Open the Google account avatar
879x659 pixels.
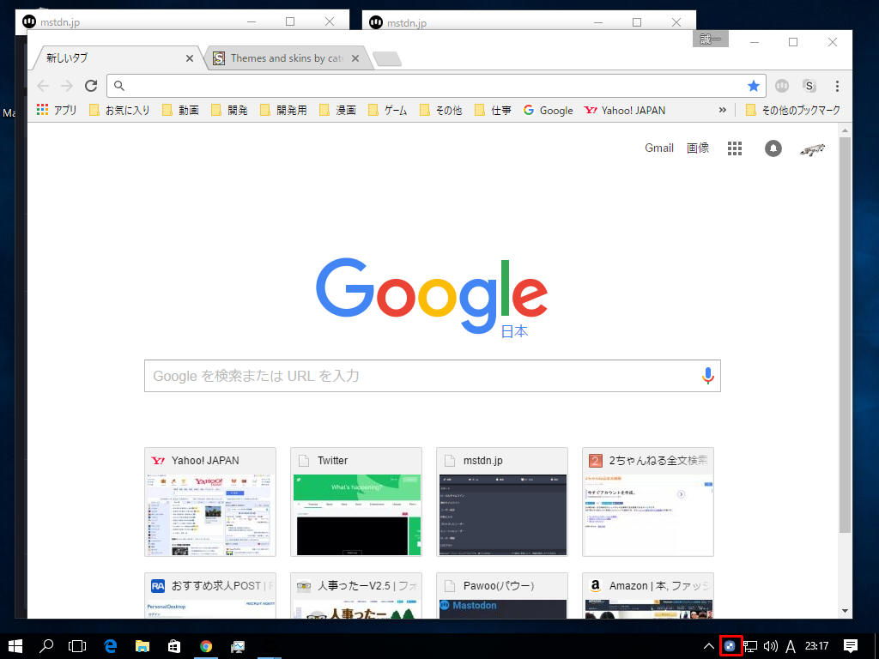coord(812,149)
